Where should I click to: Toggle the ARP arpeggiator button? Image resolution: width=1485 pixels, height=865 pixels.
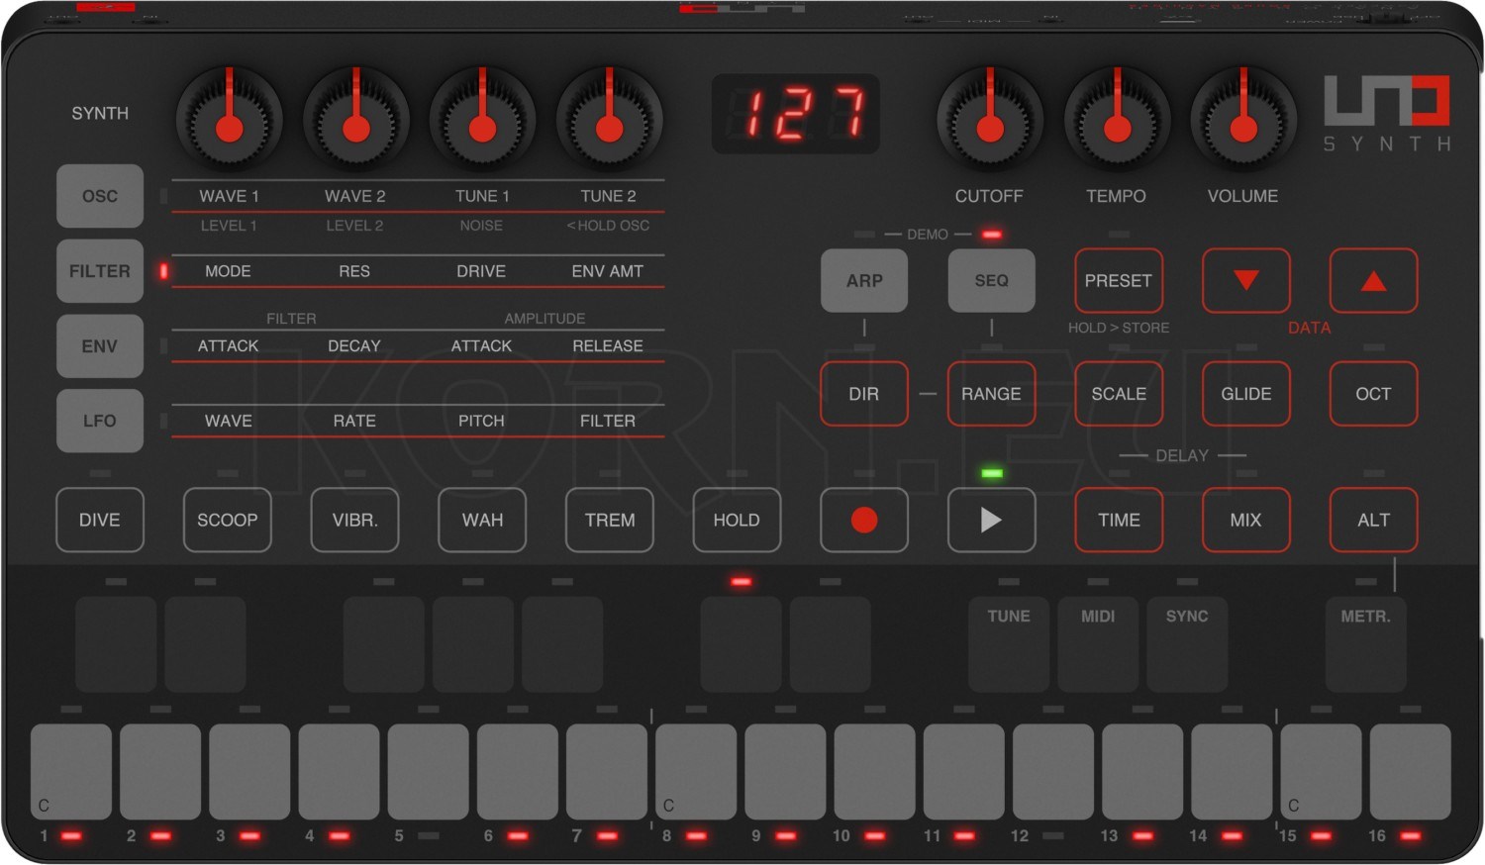pyautogui.click(x=864, y=281)
